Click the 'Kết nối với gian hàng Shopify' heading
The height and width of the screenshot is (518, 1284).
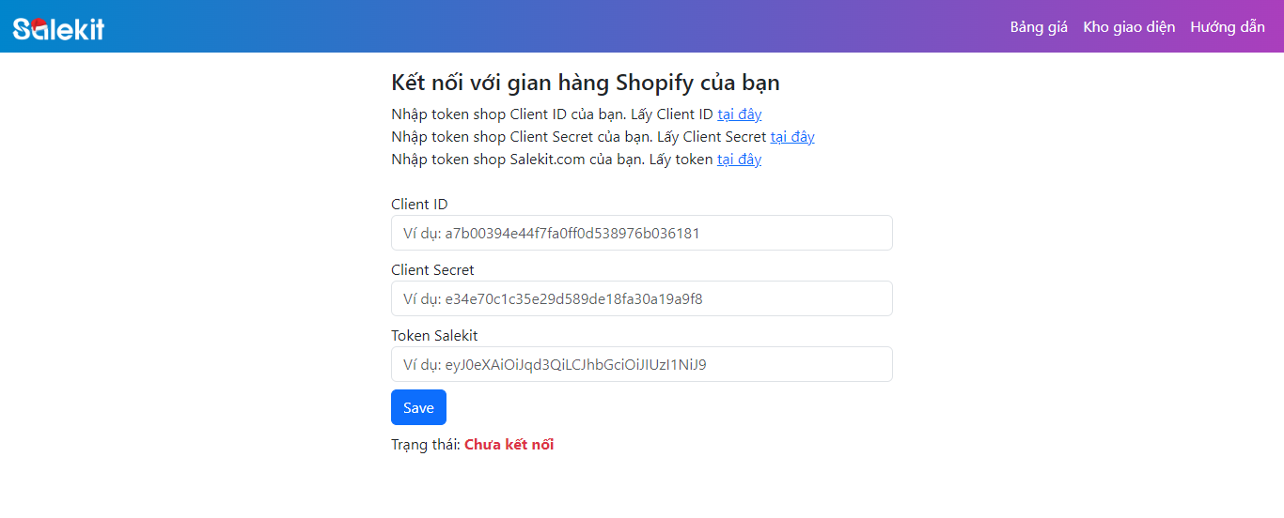[x=585, y=83]
